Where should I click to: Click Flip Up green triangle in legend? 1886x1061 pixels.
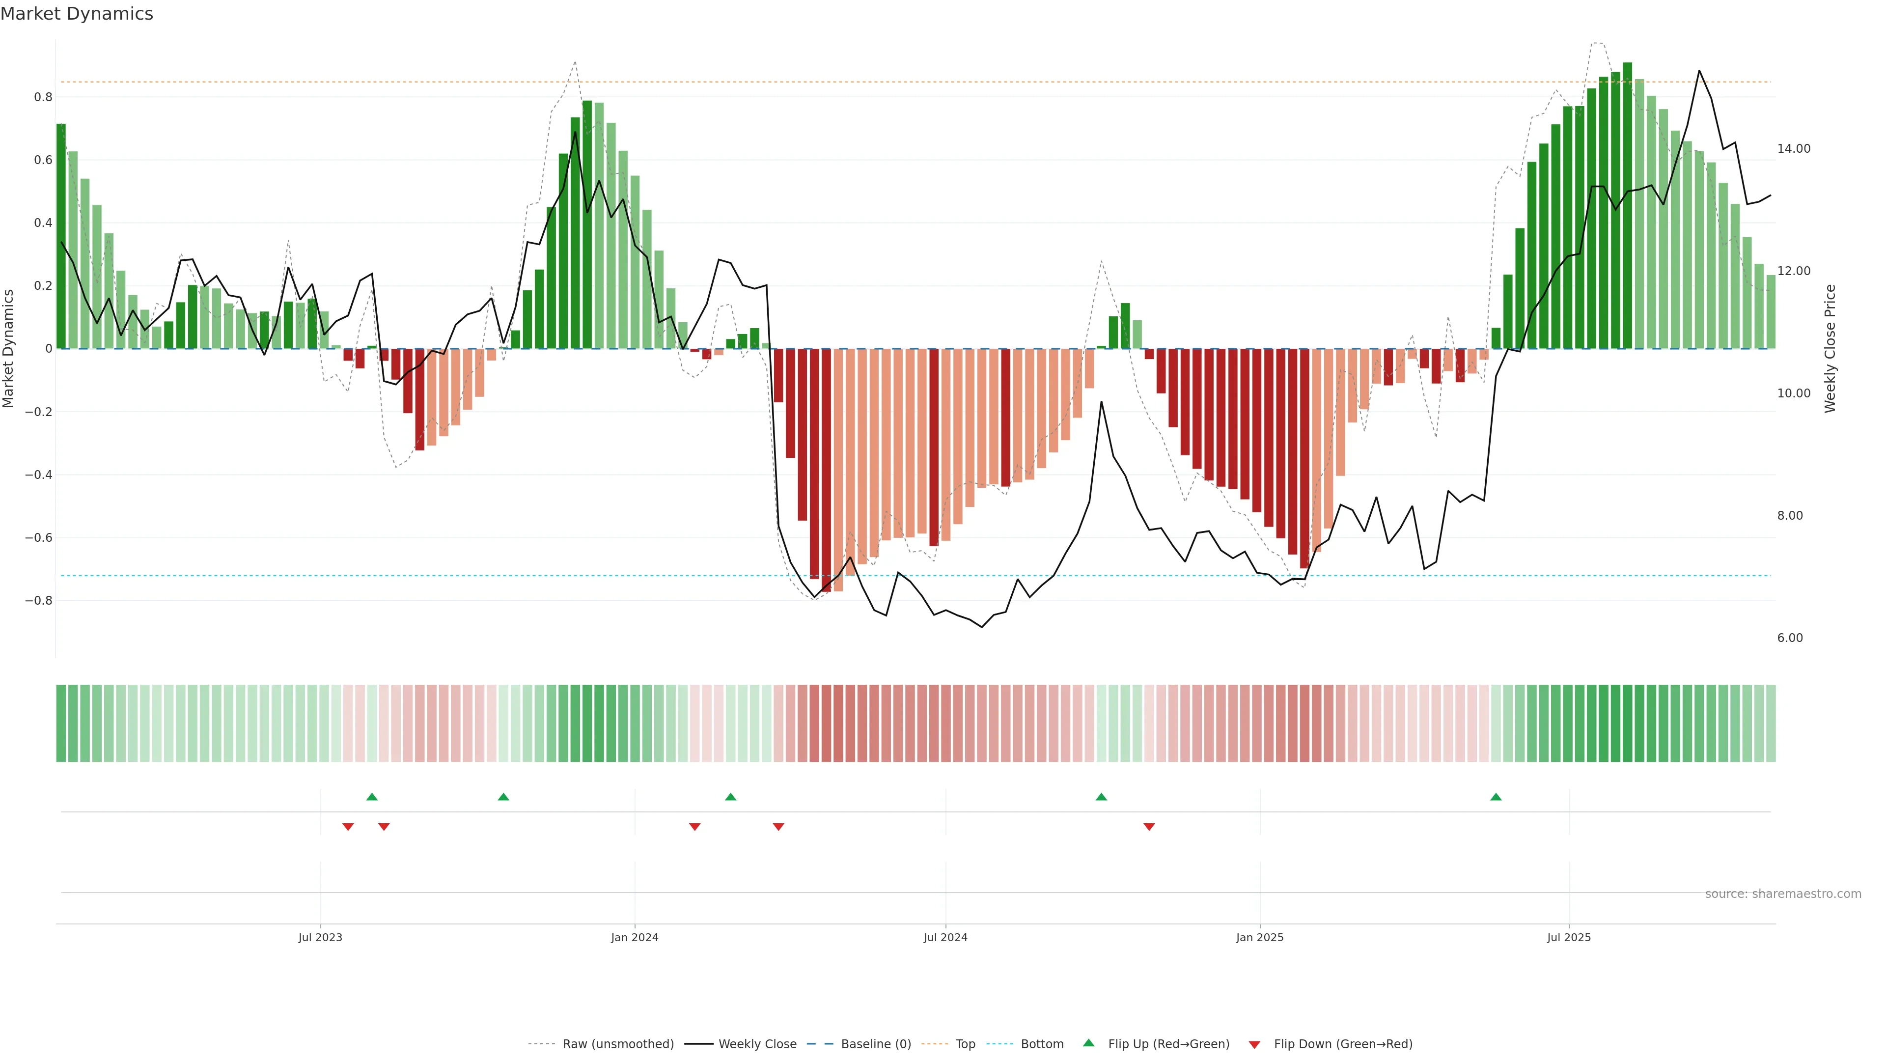tap(1089, 1043)
